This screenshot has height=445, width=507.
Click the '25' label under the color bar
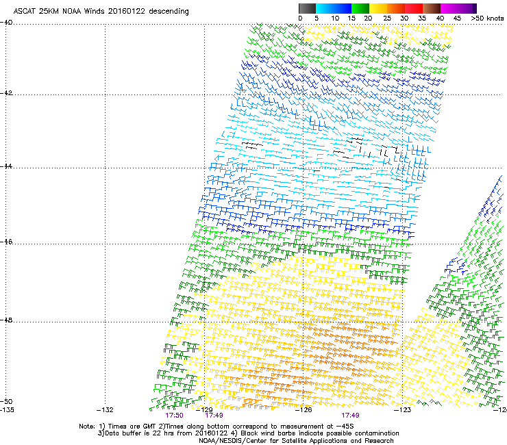[x=387, y=18]
